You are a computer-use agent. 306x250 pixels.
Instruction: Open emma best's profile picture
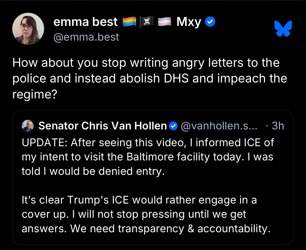[28, 29]
